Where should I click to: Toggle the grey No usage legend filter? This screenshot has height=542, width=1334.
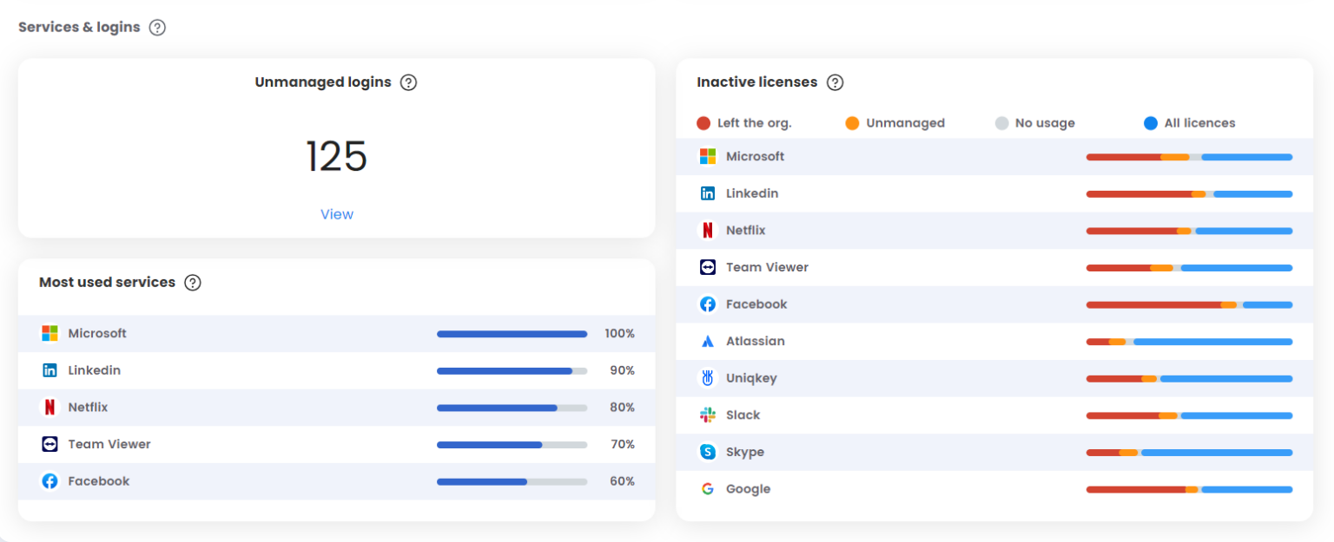point(1001,123)
